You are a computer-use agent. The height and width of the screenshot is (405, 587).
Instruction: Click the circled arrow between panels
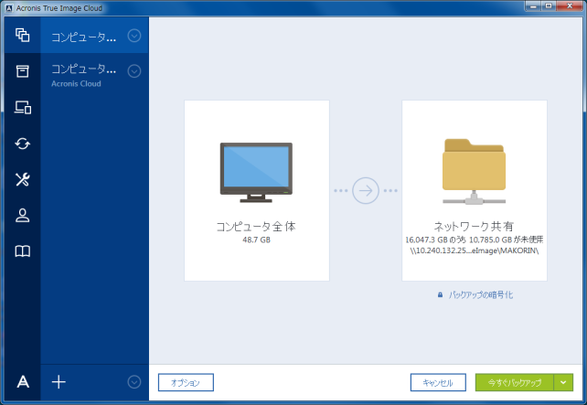pos(366,190)
